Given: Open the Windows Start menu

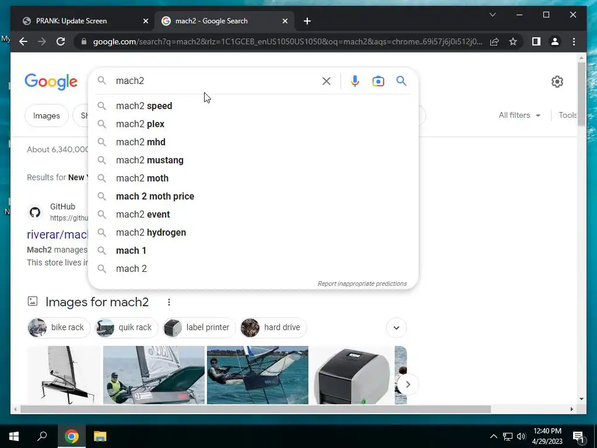Looking at the screenshot, I should (14, 436).
